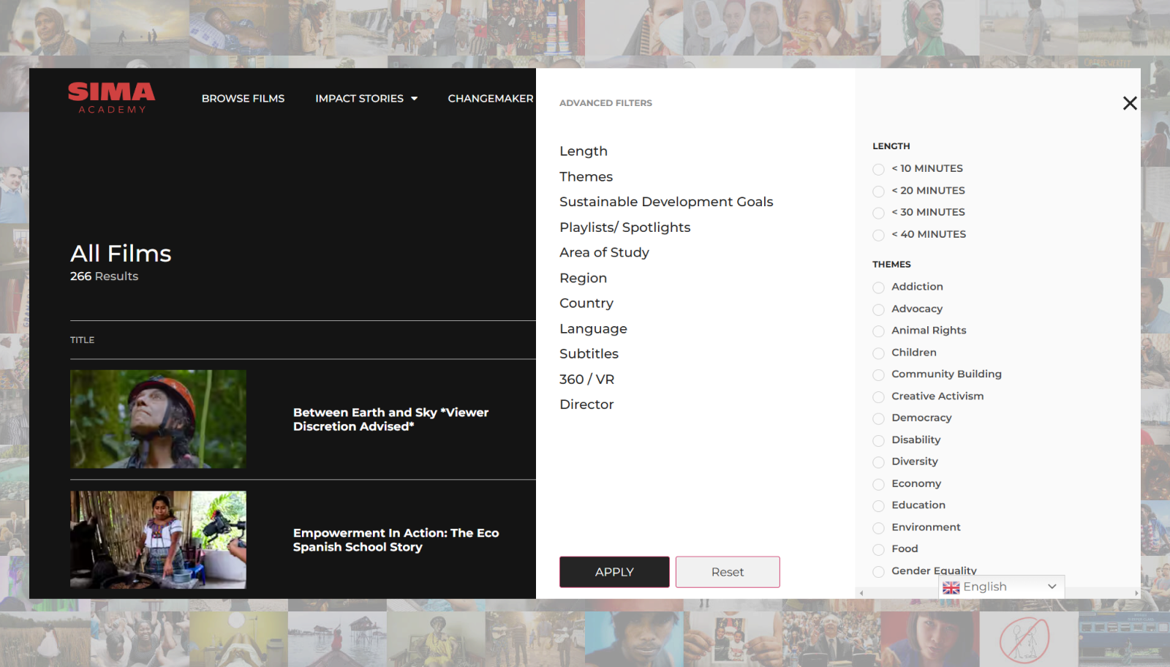Toggle the Advocacy theme filter

[x=878, y=309]
